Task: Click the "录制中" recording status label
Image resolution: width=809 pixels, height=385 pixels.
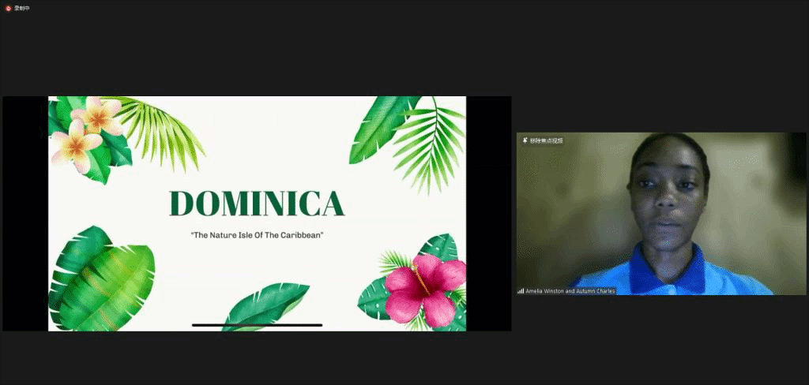Action: pyautogui.click(x=22, y=8)
